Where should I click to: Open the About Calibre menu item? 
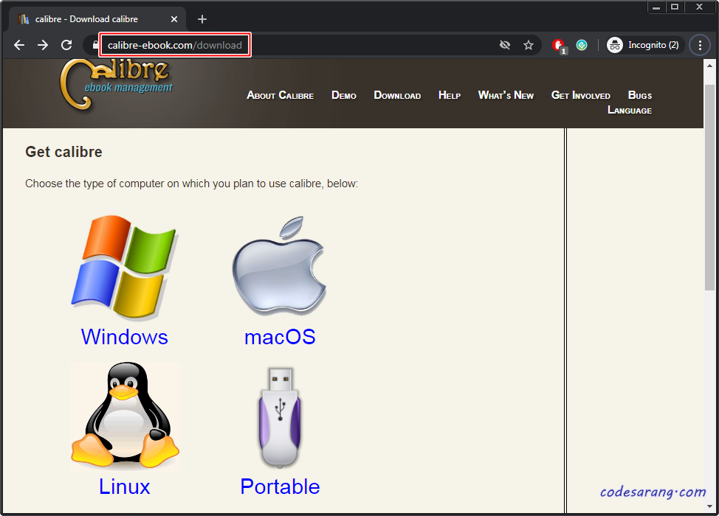(x=281, y=95)
